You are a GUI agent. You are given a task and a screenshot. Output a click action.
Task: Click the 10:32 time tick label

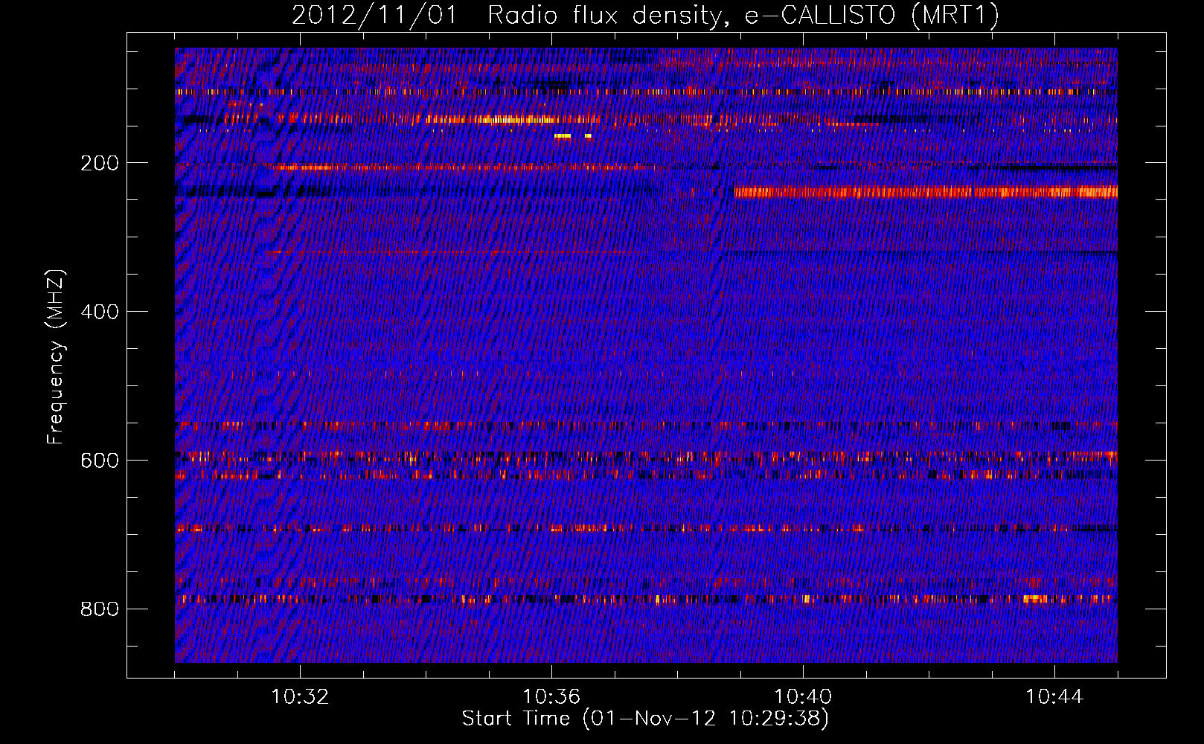(x=300, y=697)
